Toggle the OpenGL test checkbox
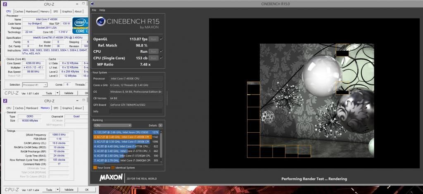This screenshot has width=423, height=194. click(x=161, y=39)
